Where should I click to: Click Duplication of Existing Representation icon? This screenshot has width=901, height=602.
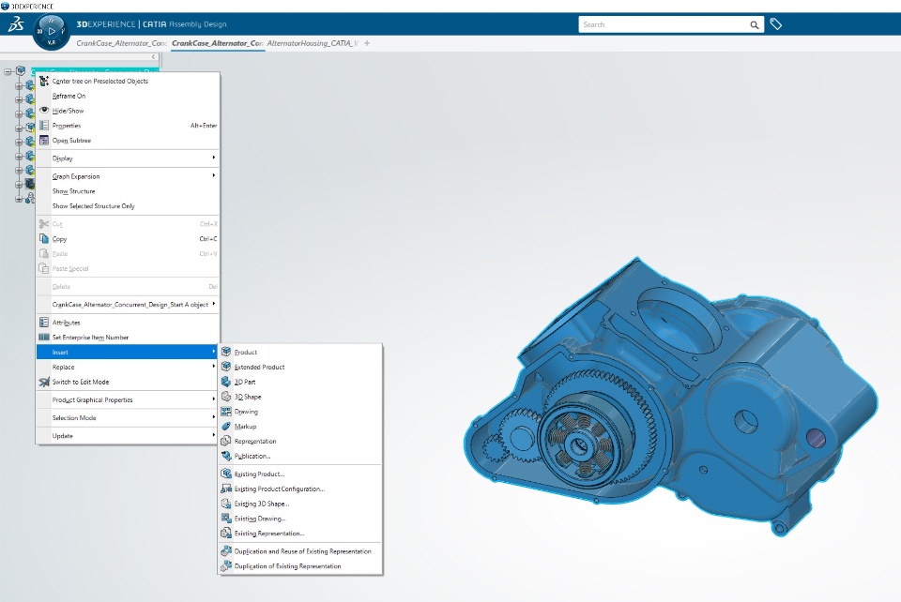[x=226, y=566]
